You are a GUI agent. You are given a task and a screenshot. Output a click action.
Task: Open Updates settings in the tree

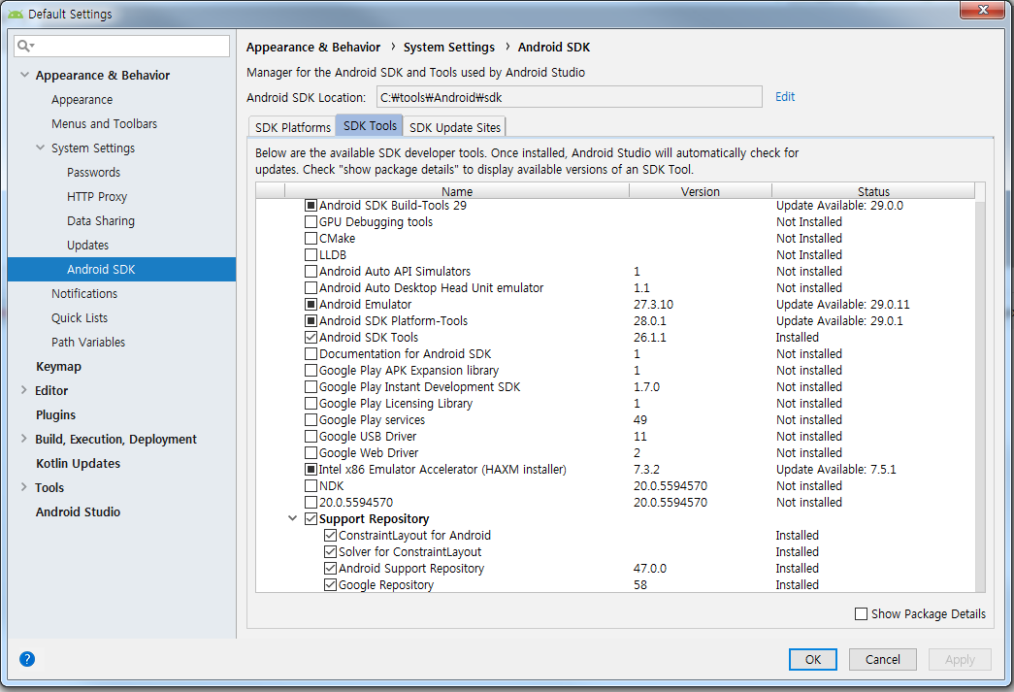[x=88, y=246]
